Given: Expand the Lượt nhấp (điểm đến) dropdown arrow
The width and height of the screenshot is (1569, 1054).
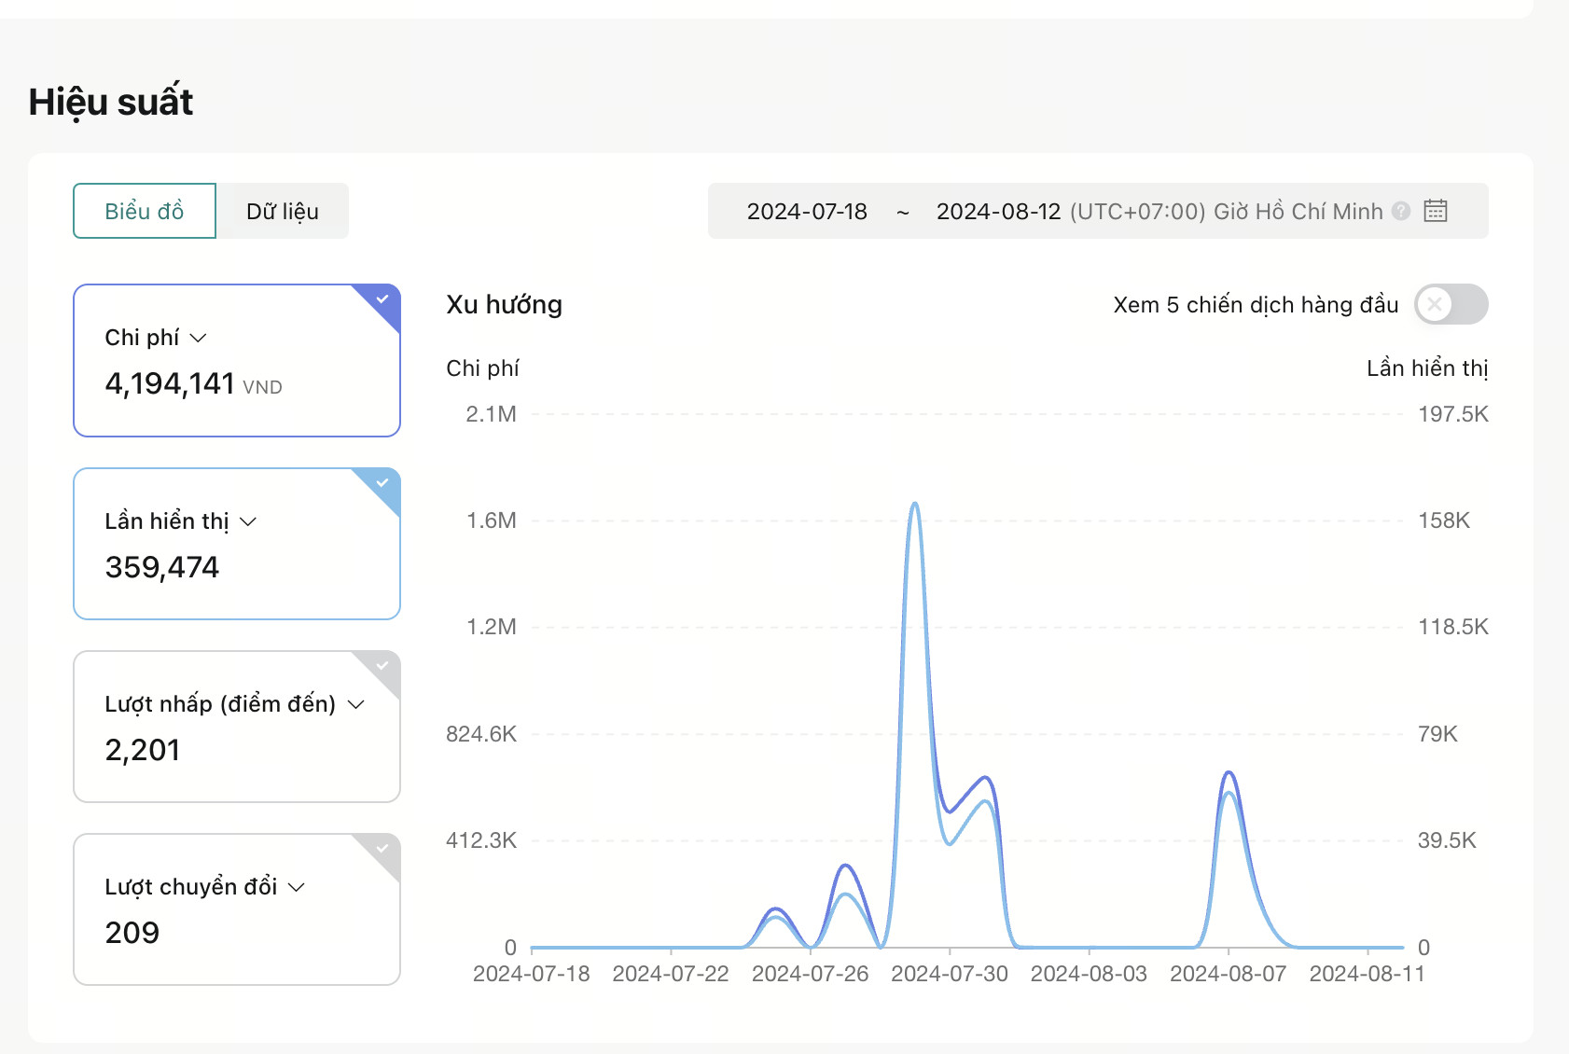Looking at the screenshot, I should [x=355, y=704].
